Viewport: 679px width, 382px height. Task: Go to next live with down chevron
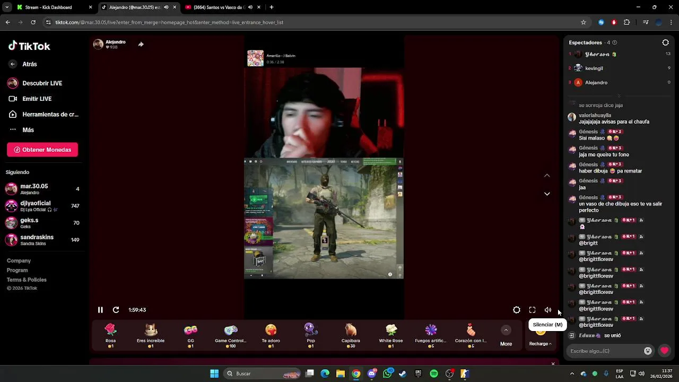(x=547, y=194)
